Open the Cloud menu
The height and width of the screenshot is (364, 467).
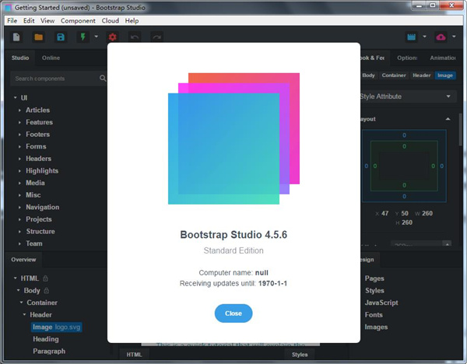click(x=111, y=20)
